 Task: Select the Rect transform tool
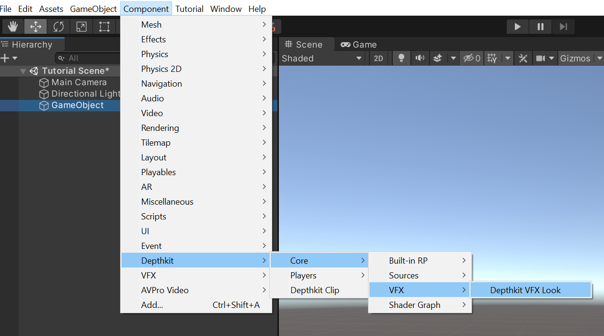(104, 27)
